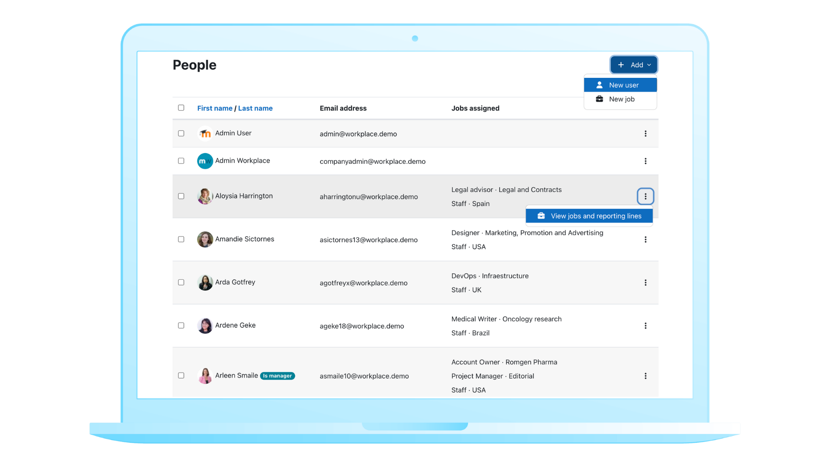Tick the checkbox next to Ardene Geke
Image resolution: width=830 pixels, height=467 pixels.
181,325
